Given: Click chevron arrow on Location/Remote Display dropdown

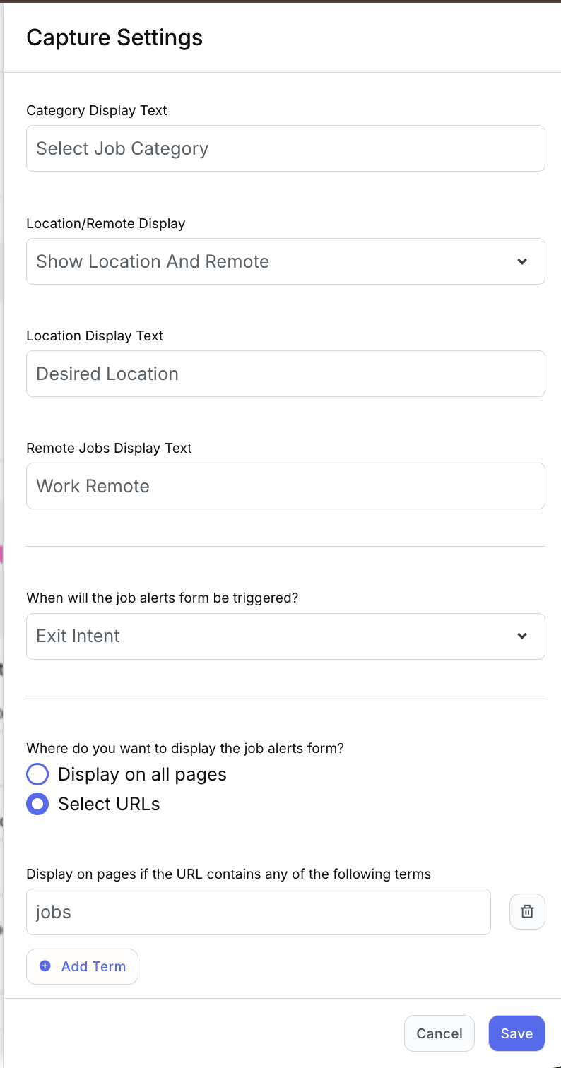Looking at the screenshot, I should tap(522, 261).
